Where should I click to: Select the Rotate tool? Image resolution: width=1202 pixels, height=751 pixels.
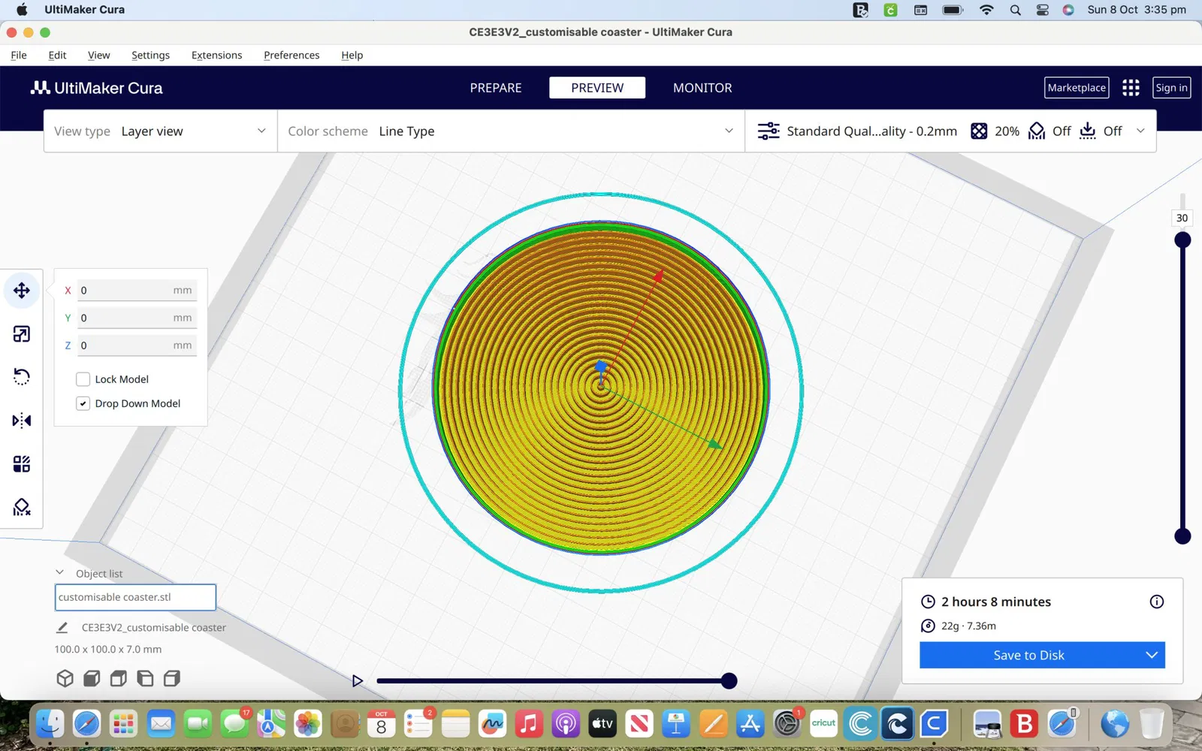coord(22,377)
